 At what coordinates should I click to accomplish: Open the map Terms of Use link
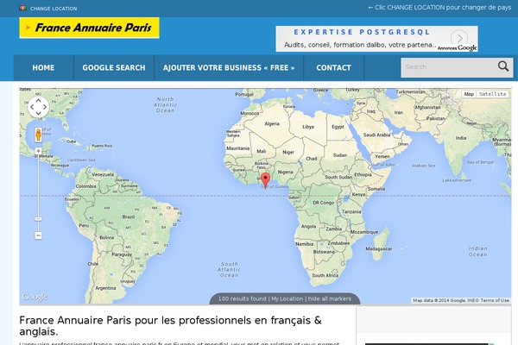coord(495,300)
